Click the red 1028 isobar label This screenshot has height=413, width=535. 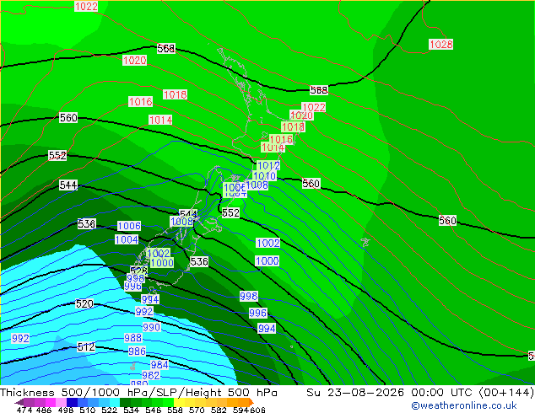[x=440, y=45]
